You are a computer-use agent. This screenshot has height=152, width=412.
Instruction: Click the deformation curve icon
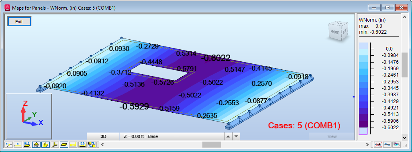(387, 144)
